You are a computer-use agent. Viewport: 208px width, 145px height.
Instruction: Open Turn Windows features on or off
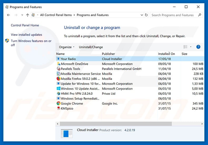tap(31, 43)
